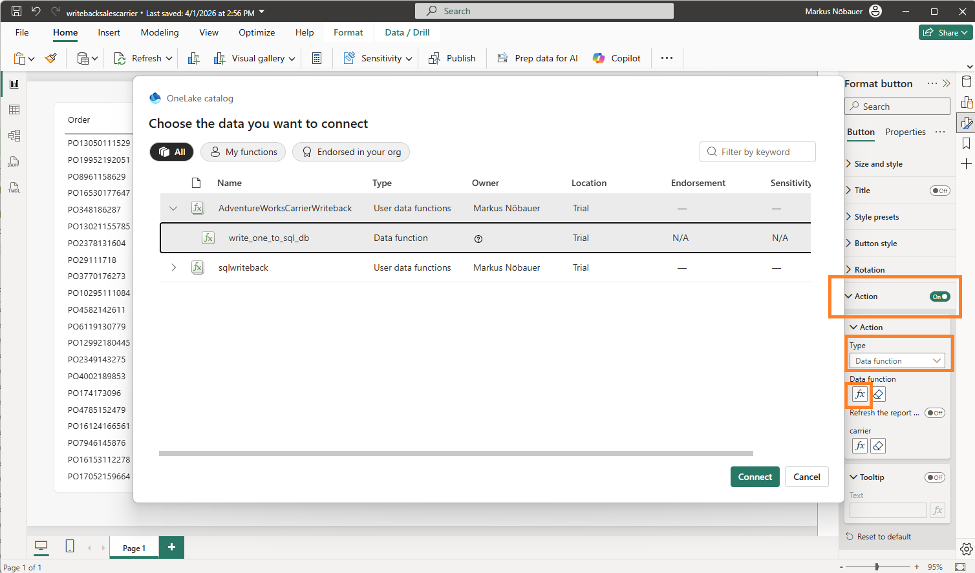This screenshot has height=573, width=975.
Task: Click the Connect button
Action: pyautogui.click(x=755, y=477)
